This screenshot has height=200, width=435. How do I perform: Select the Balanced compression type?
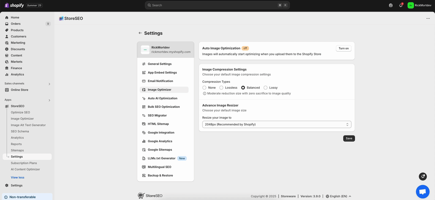coord(243,87)
